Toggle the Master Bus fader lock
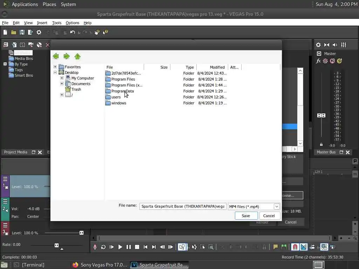The width and height of the screenshot is (359, 269). (321, 145)
